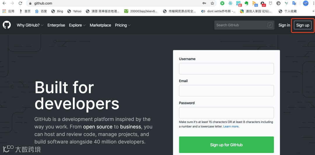Open the teal bird extension icon
This screenshot has width=315, height=155.
[287, 3]
